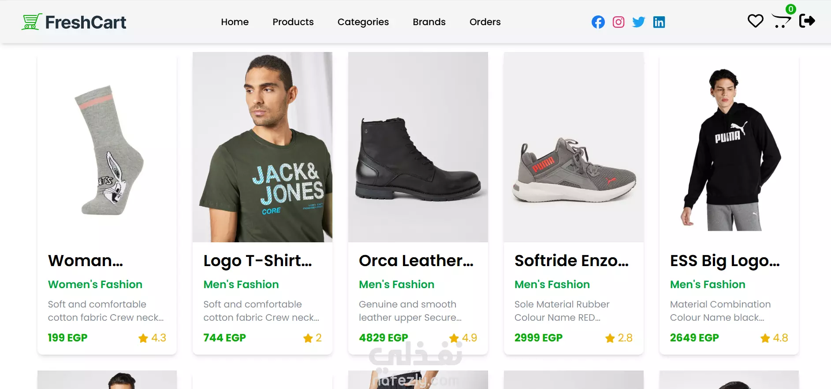Click the logout arrow icon

coord(807,21)
